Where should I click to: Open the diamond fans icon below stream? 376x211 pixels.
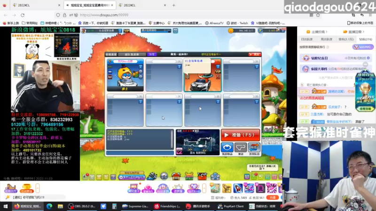pyautogui.click(x=194, y=188)
